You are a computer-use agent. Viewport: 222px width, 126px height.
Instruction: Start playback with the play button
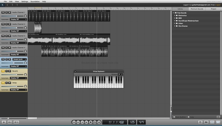pyautogui.click(x=86, y=122)
